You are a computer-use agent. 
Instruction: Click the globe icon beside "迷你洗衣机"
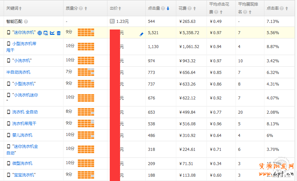pos(40,33)
